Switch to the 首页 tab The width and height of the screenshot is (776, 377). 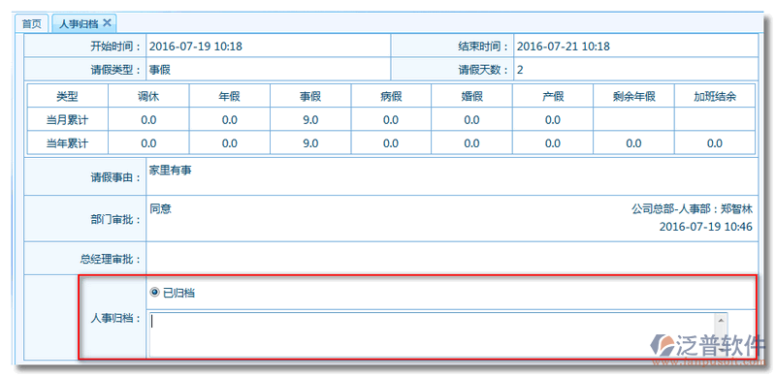[32, 23]
